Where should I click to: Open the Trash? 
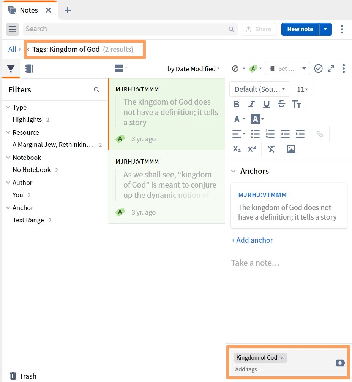[23, 376]
